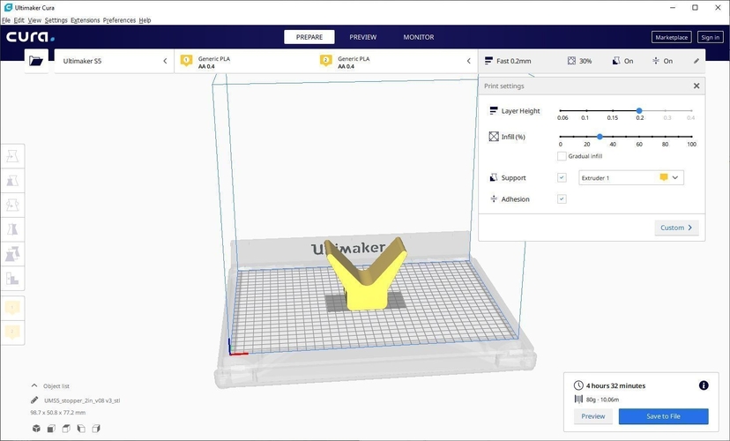Close the Print settings panel
The width and height of the screenshot is (730, 441).
click(x=696, y=86)
